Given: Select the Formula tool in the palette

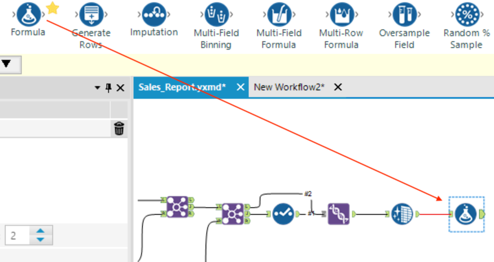Looking at the screenshot, I should point(28,15).
